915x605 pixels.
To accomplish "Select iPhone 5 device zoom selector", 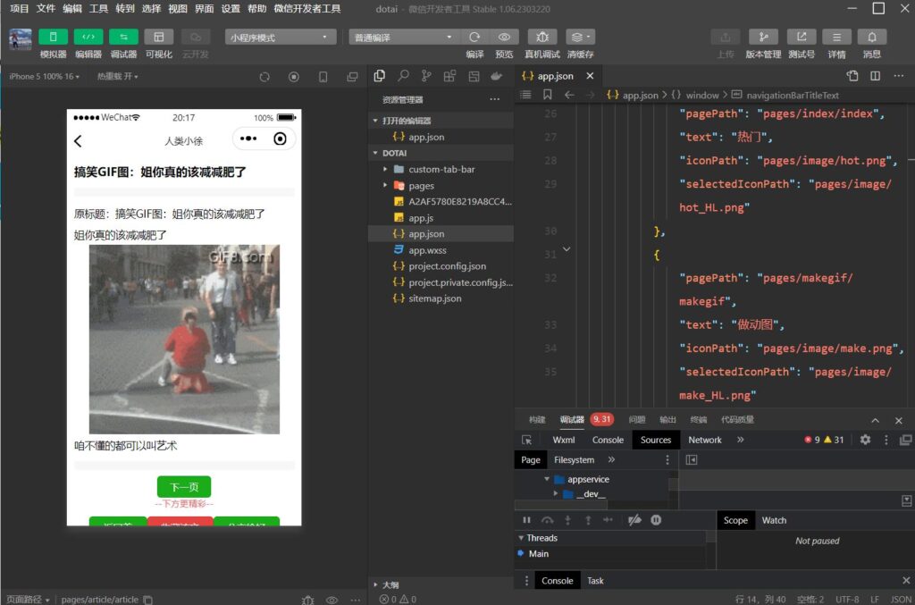I will click(44, 77).
